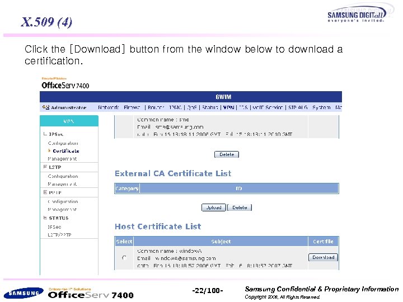This screenshot has height=302, width=403.
Task: Open the Status menu in the top bar
Action: [x=210, y=107]
